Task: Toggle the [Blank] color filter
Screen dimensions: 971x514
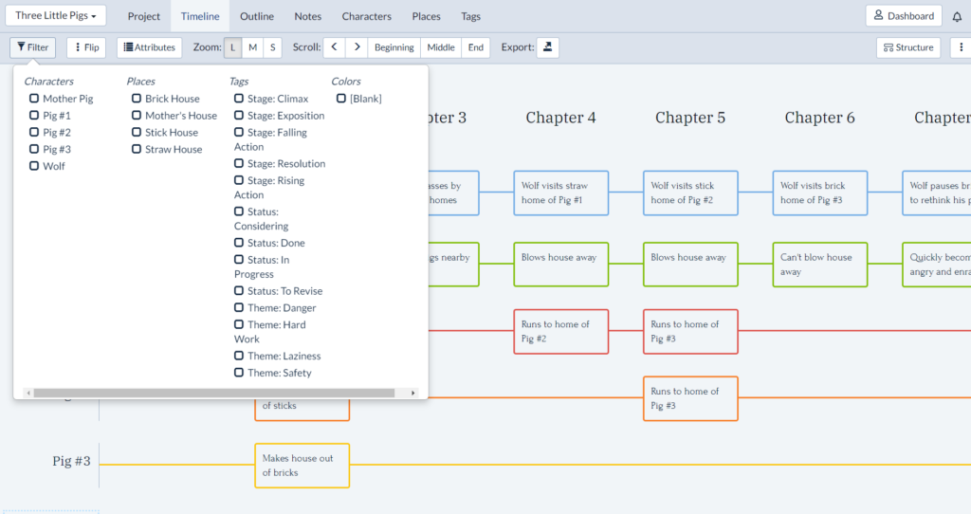Action: click(x=341, y=99)
